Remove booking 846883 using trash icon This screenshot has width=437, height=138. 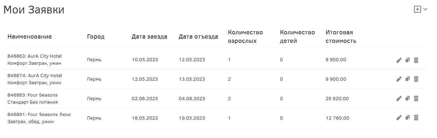[416, 98]
